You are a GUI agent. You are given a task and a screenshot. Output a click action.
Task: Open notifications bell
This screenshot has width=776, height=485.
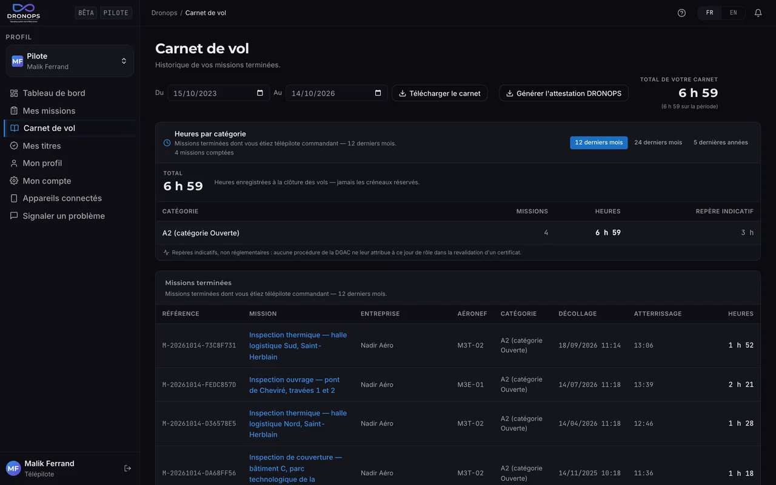pos(758,13)
